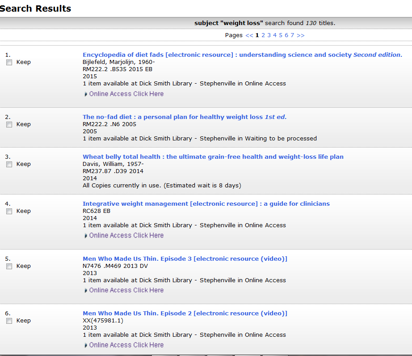The height and width of the screenshot is (356, 412).
Task: Open Encyclopedia of diet fads title
Action: 242,55
